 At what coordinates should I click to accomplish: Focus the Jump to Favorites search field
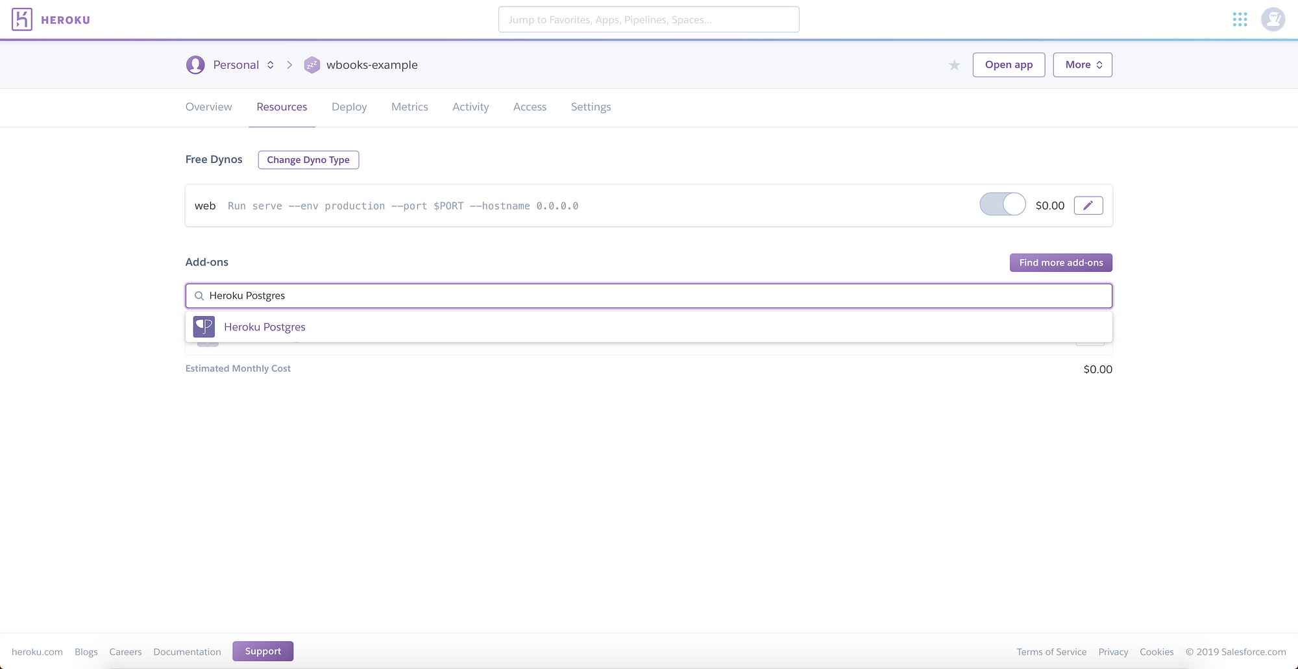coord(649,19)
